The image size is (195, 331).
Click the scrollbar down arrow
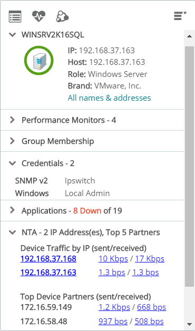[189, 324]
